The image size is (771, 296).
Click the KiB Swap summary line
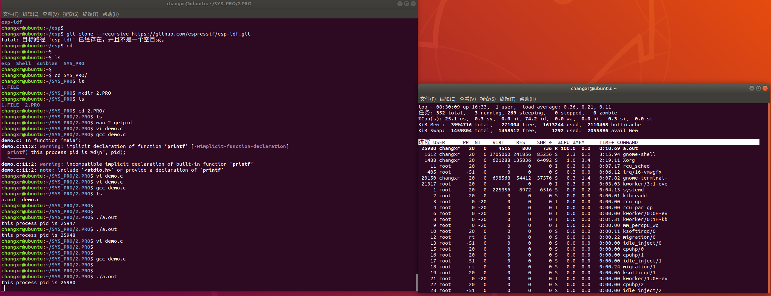coord(528,131)
